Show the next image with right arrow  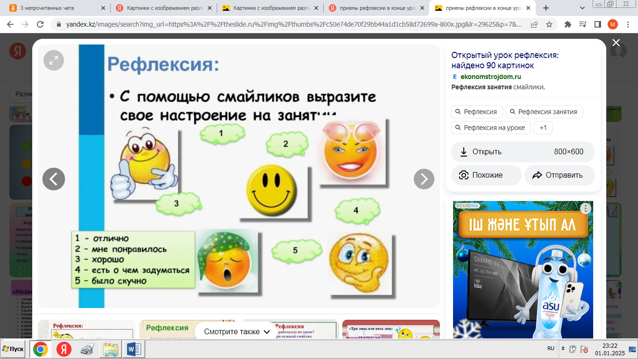[x=424, y=179]
